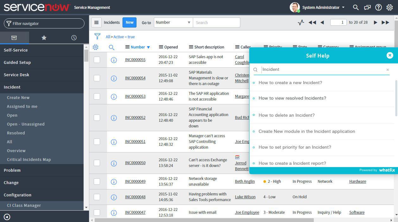Click the New incident button

tap(130, 22)
